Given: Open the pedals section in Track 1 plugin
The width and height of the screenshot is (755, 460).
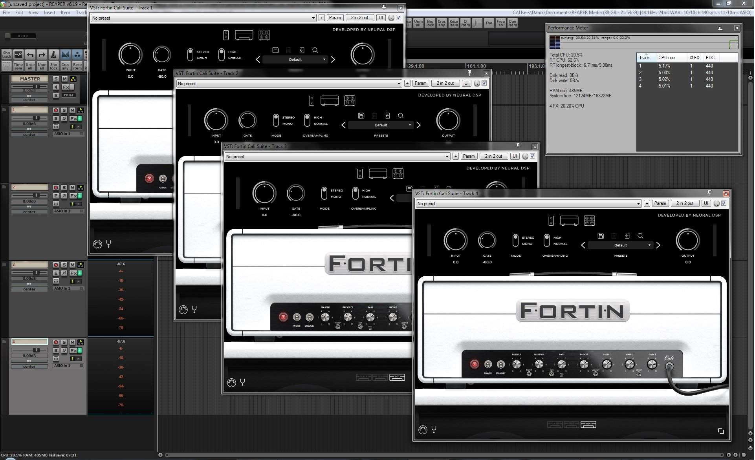Looking at the screenshot, I should click(226, 35).
